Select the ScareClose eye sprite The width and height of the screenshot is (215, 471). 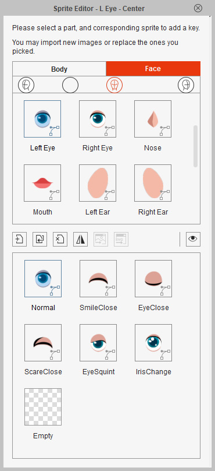pyautogui.click(x=43, y=343)
